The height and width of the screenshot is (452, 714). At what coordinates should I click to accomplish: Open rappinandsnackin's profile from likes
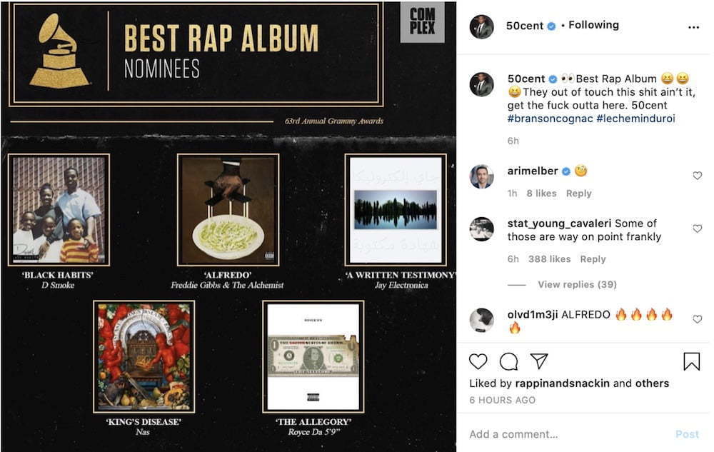[563, 383]
